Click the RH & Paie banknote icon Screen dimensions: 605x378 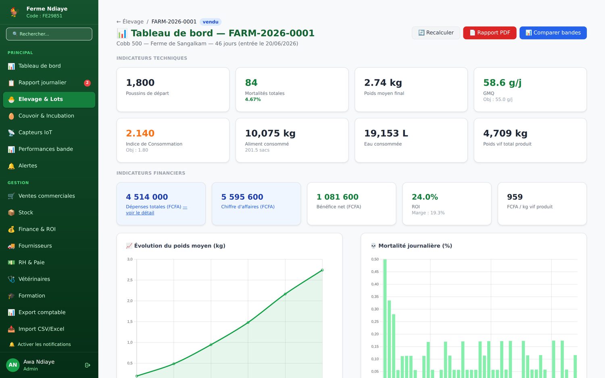click(x=11, y=263)
